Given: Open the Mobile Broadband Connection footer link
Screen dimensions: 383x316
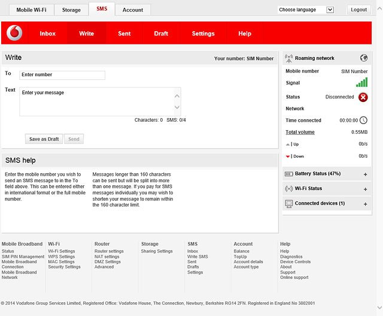Looking at the screenshot, I should coord(19,264).
